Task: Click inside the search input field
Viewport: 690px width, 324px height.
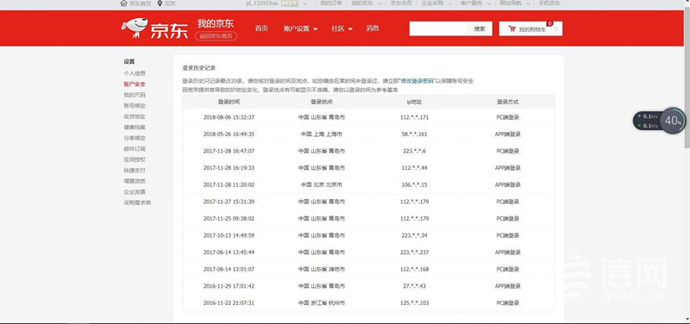Action: click(438, 29)
